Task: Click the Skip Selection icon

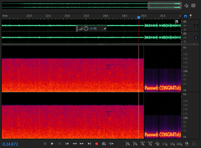Action: click(x=111, y=144)
